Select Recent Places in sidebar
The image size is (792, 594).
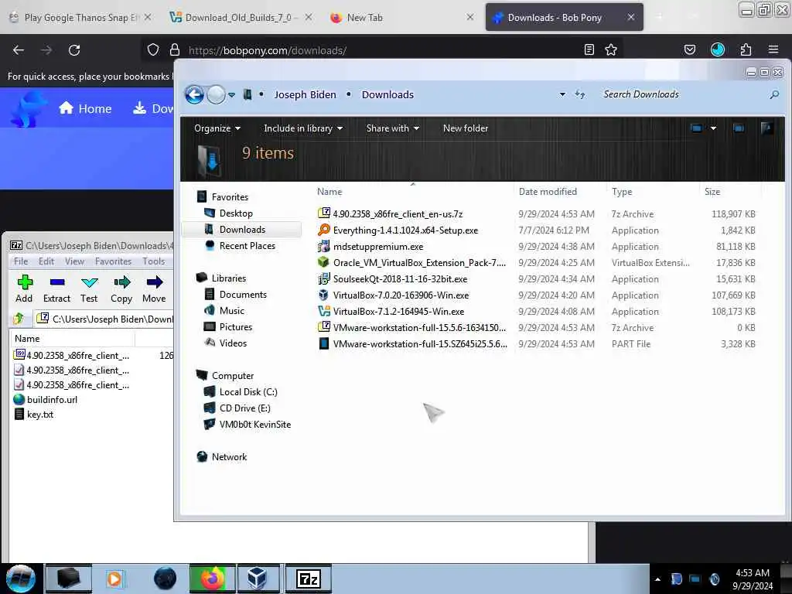pyautogui.click(x=247, y=245)
